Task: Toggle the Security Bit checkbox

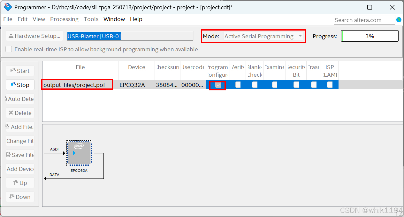Action: click(296, 85)
